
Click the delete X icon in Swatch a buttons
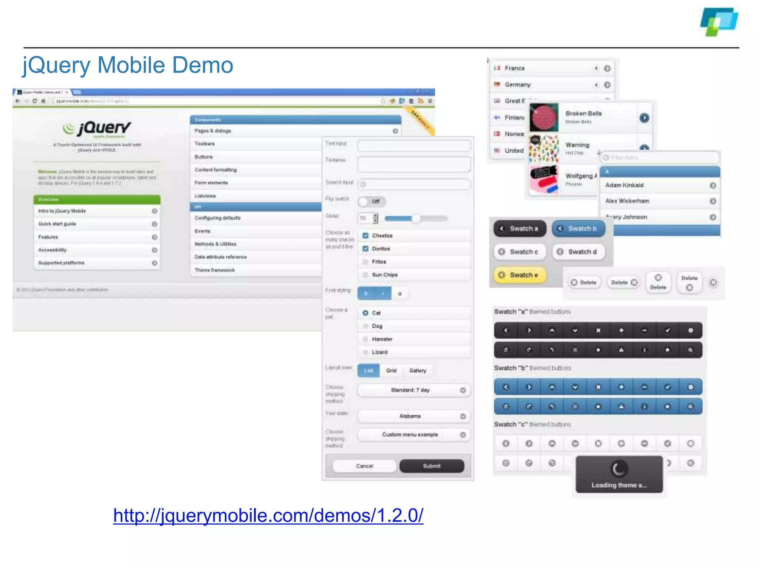coord(598,330)
